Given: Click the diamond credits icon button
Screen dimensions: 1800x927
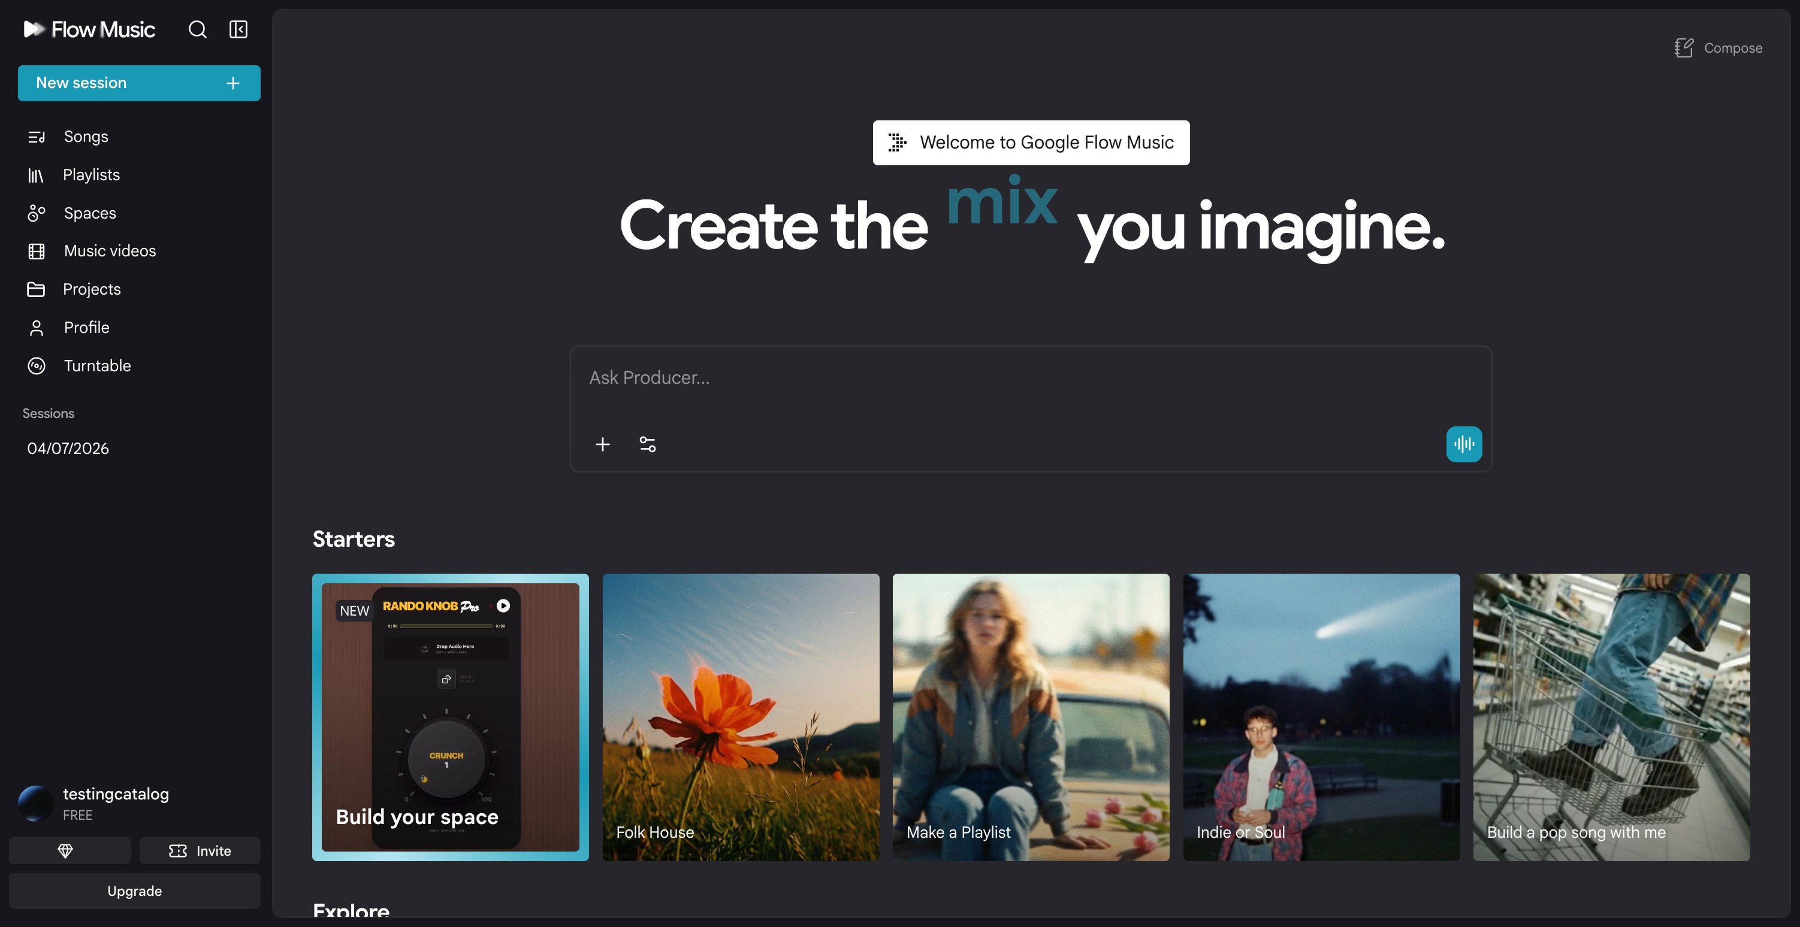Looking at the screenshot, I should 66,851.
